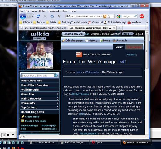Select the Forum page tab
The image size is (161, 149).
tap(119, 47)
